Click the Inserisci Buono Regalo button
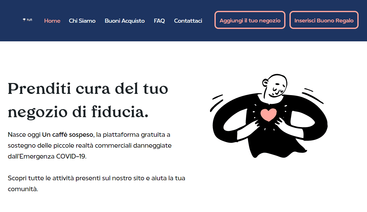Screen dimensions: 367x212 pos(324,20)
